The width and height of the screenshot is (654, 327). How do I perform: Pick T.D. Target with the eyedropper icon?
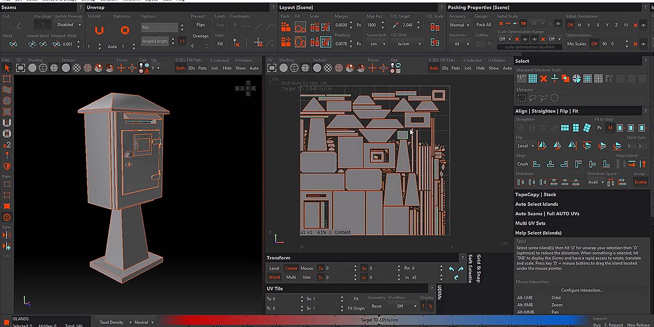[395, 25]
